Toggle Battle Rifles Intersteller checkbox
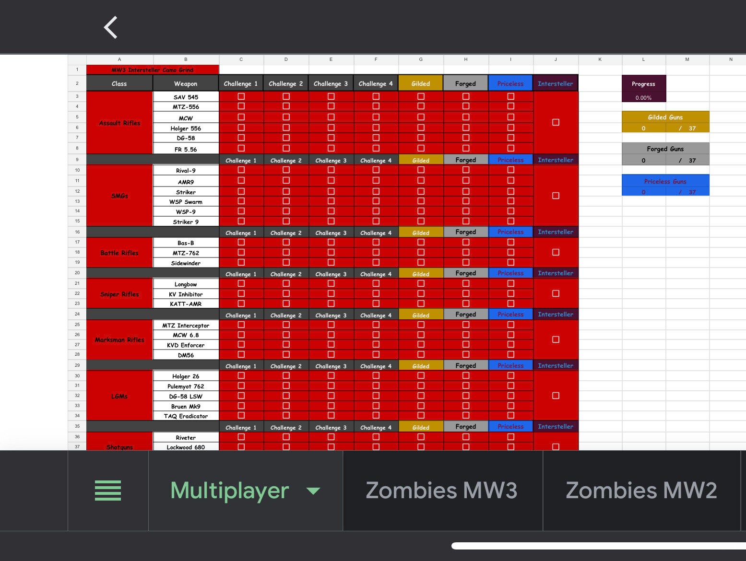The height and width of the screenshot is (561, 746). [x=556, y=252]
